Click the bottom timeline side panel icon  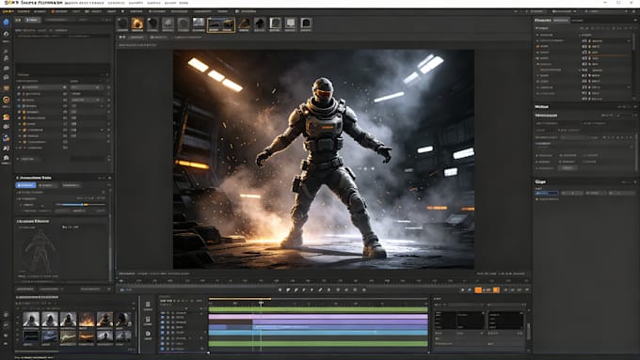click(148, 334)
